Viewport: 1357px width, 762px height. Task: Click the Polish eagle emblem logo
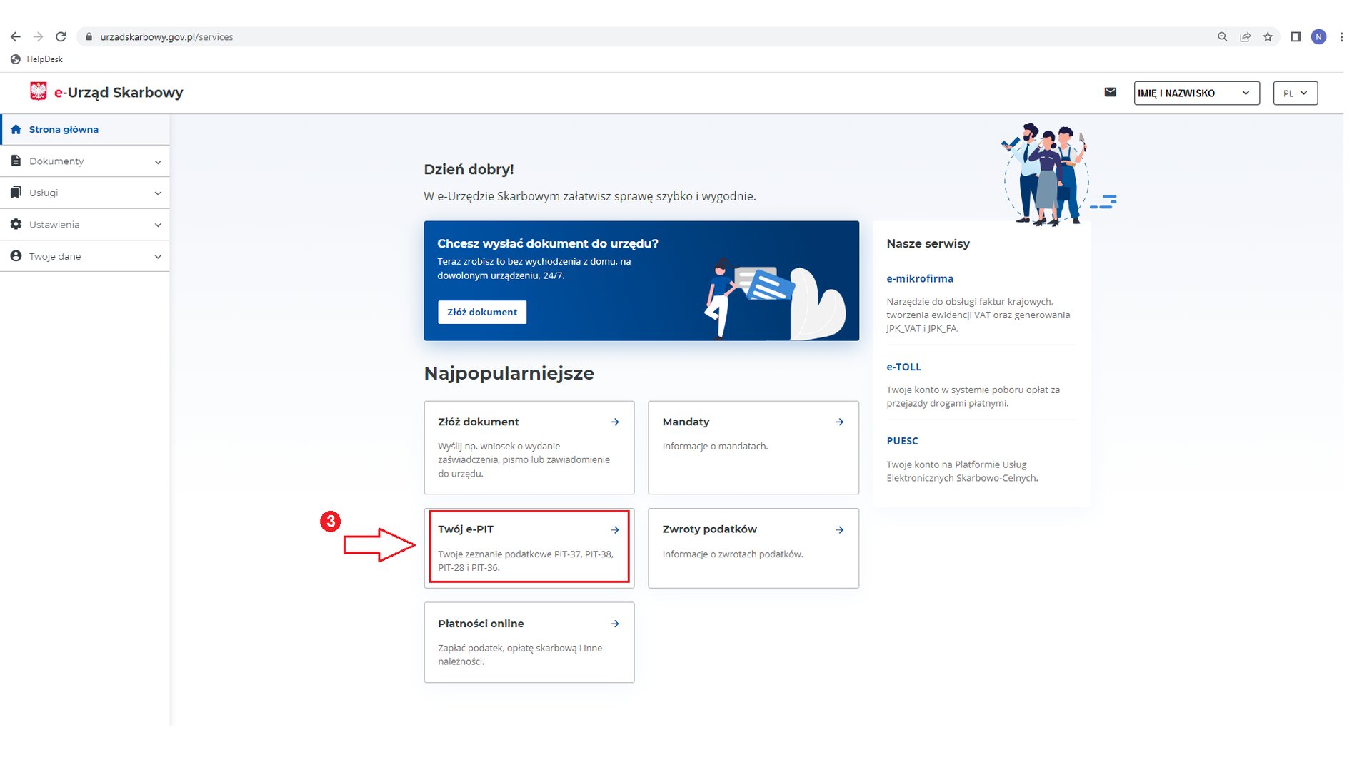point(39,91)
